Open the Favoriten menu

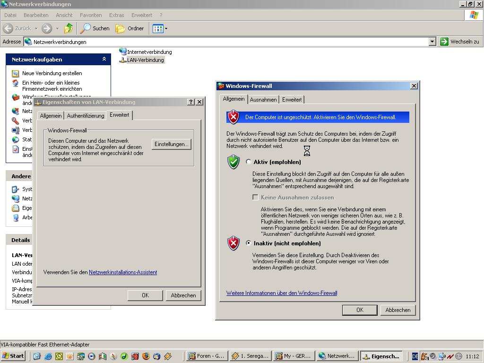[x=91, y=15]
